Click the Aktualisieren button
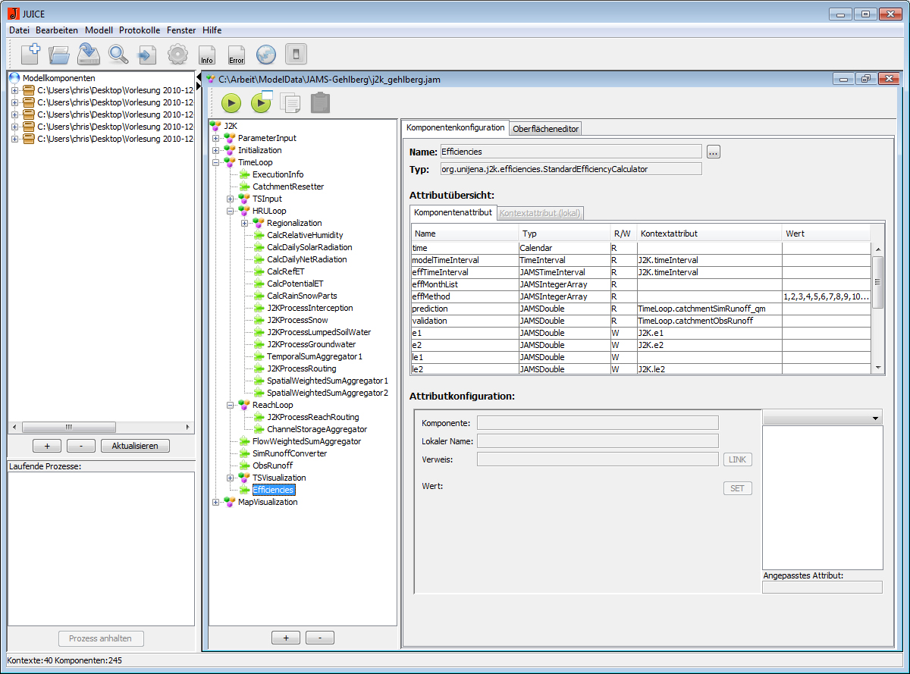The image size is (910, 674). click(x=135, y=446)
